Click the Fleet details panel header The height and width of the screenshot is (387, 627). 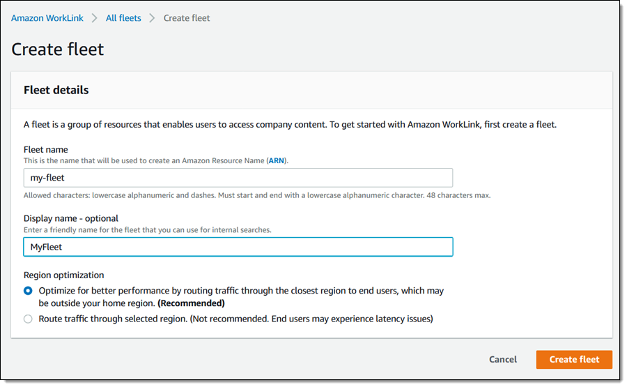click(x=56, y=90)
